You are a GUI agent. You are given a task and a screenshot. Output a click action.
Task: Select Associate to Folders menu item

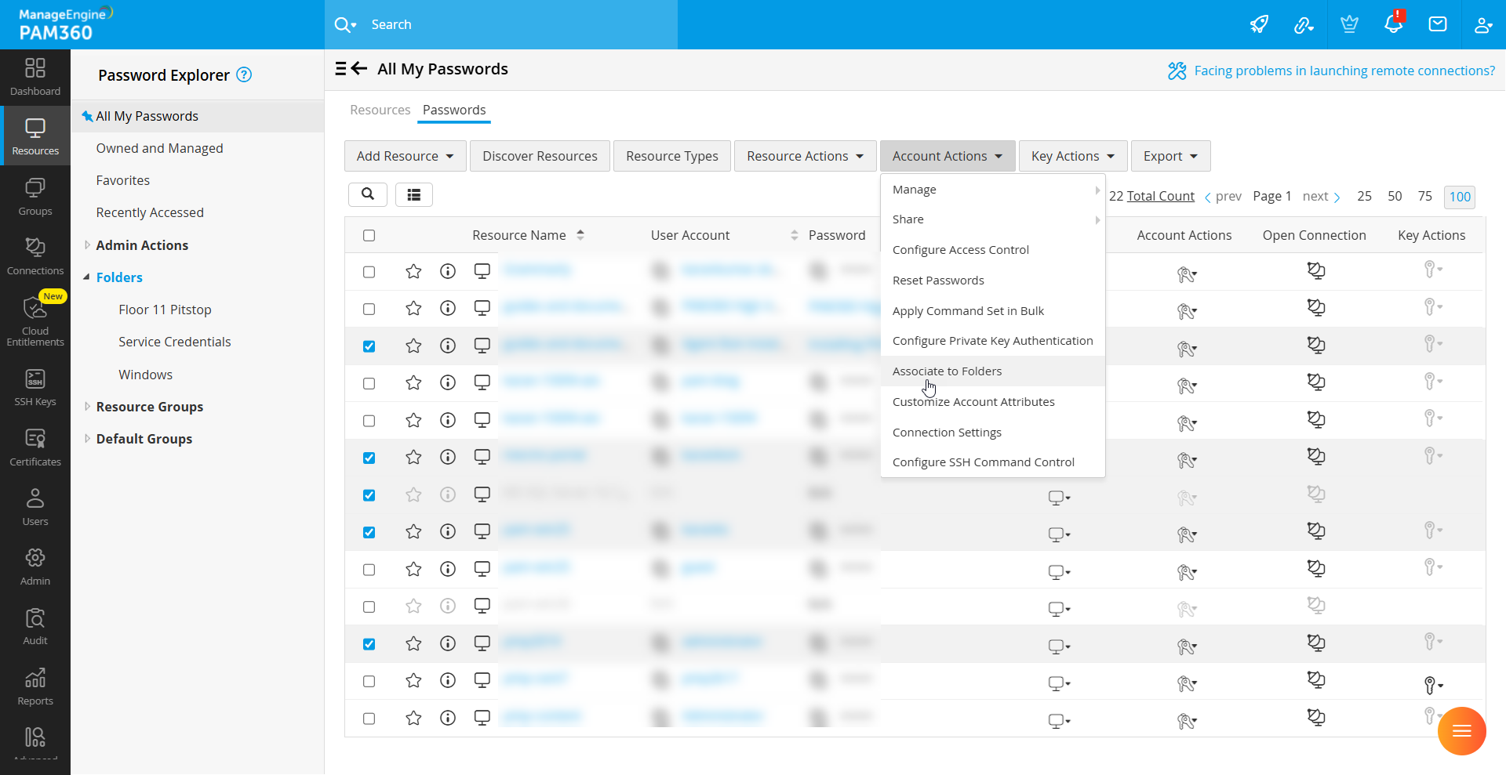(x=947, y=371)
